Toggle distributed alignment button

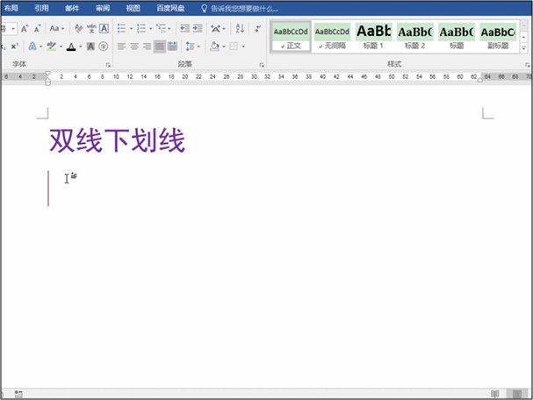[173, 46]
